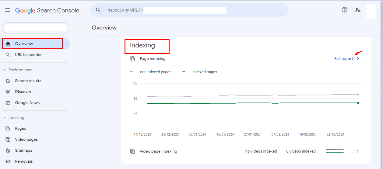Click the green indexed pages end point
The image size is (383, 169).
358,103
